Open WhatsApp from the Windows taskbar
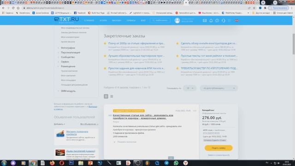 [x=176, y=163]
